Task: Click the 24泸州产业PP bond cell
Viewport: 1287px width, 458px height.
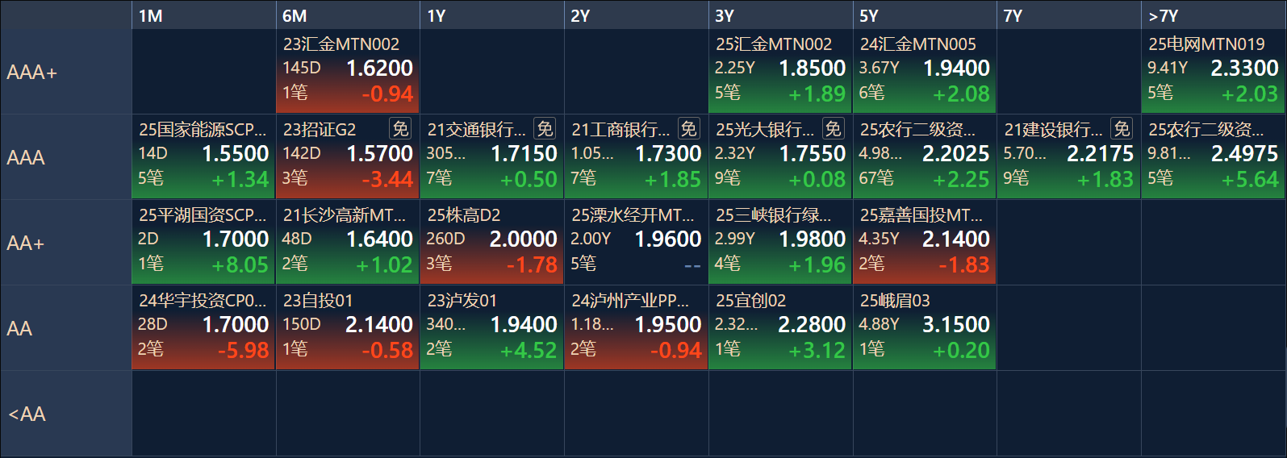Action: pyautogui.click(x=636, y=327)
